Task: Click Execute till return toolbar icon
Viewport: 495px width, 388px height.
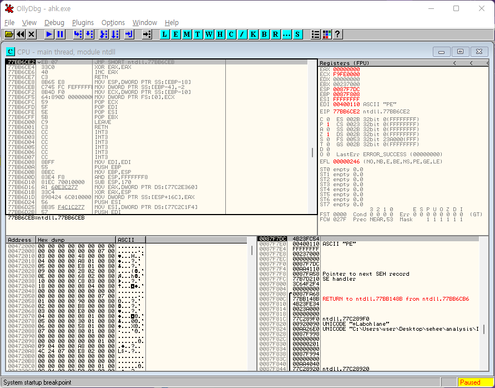Action: (x=129, y=34)
